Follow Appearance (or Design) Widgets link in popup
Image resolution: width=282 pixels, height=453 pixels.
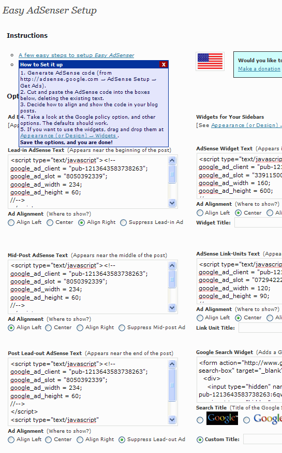pos(69,135)
